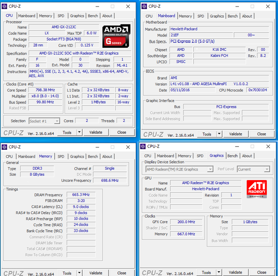Select the CPU tab in the Memory window
The width and height of the screenshot is (278, 276).
click(x=9, y=156)
